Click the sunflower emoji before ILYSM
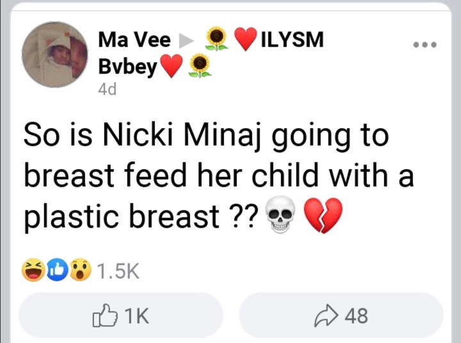 tap(218, 39)
